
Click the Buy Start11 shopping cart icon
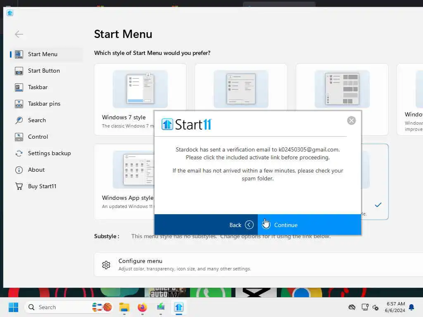coord(19,186)
